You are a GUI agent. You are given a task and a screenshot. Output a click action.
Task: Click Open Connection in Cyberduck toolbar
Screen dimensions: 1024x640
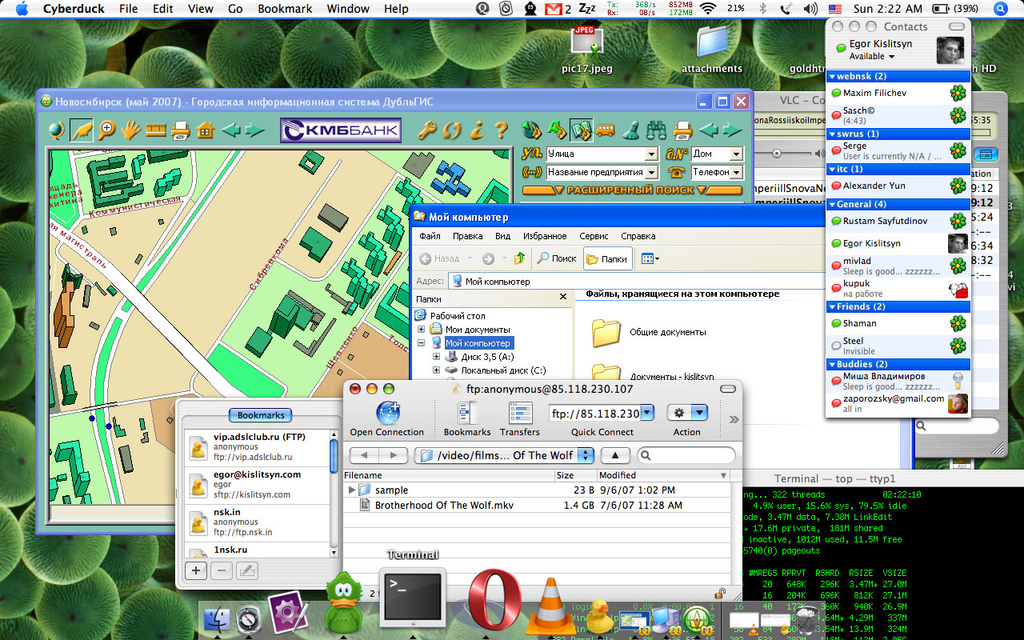click(x=387, y=419)
